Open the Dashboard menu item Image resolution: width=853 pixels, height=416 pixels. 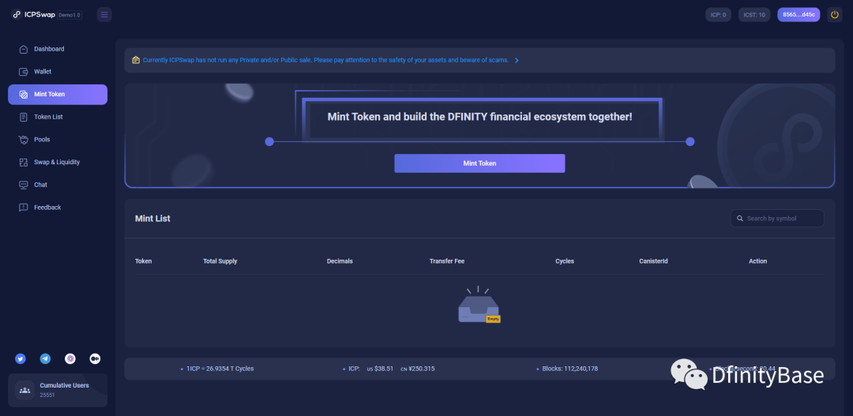click(x=58, y=49)
